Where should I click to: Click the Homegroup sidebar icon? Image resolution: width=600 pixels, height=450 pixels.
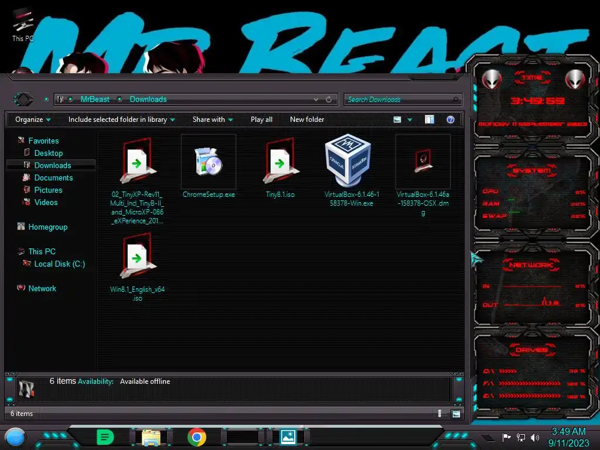click(21, 226)
